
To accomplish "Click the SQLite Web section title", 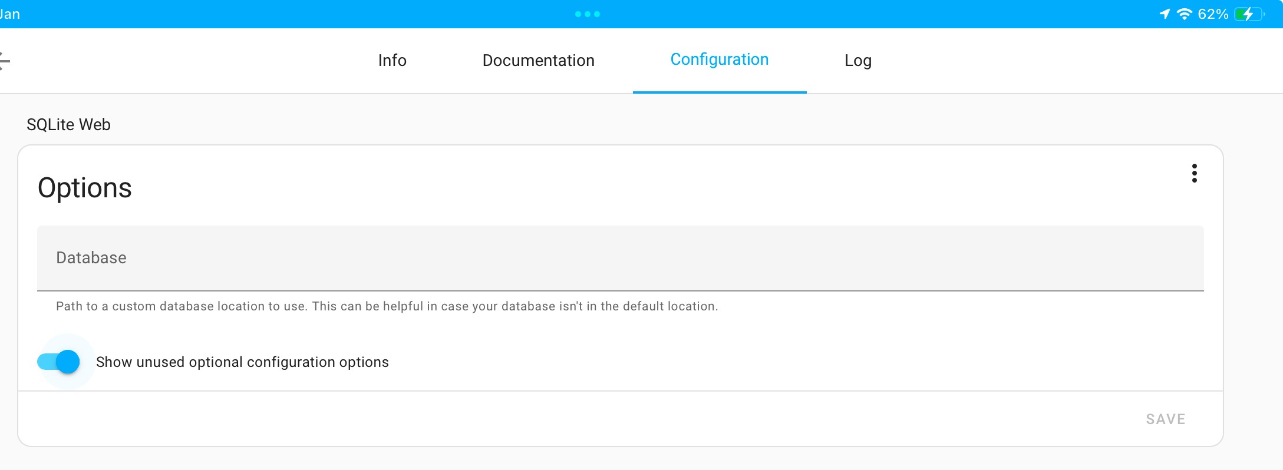I will coord(68,125).
